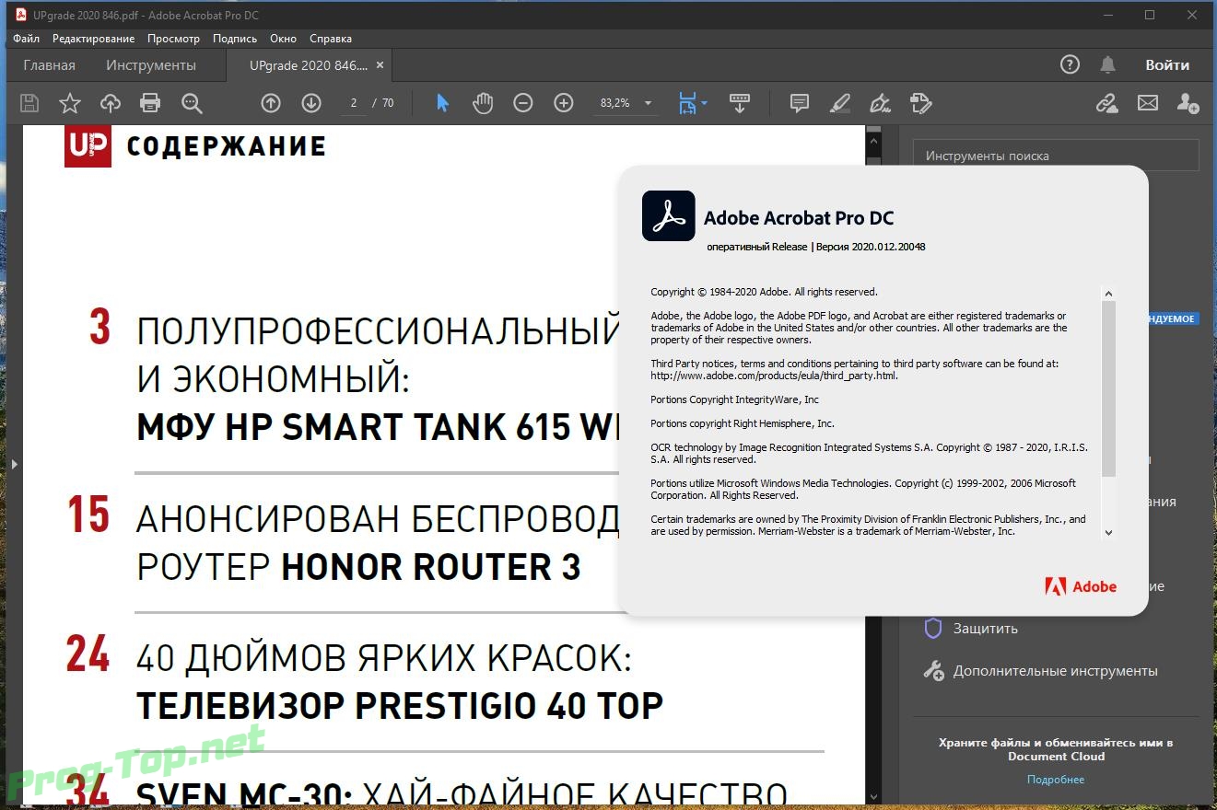Click Дополнительные инструменты label

(1056, 671)
